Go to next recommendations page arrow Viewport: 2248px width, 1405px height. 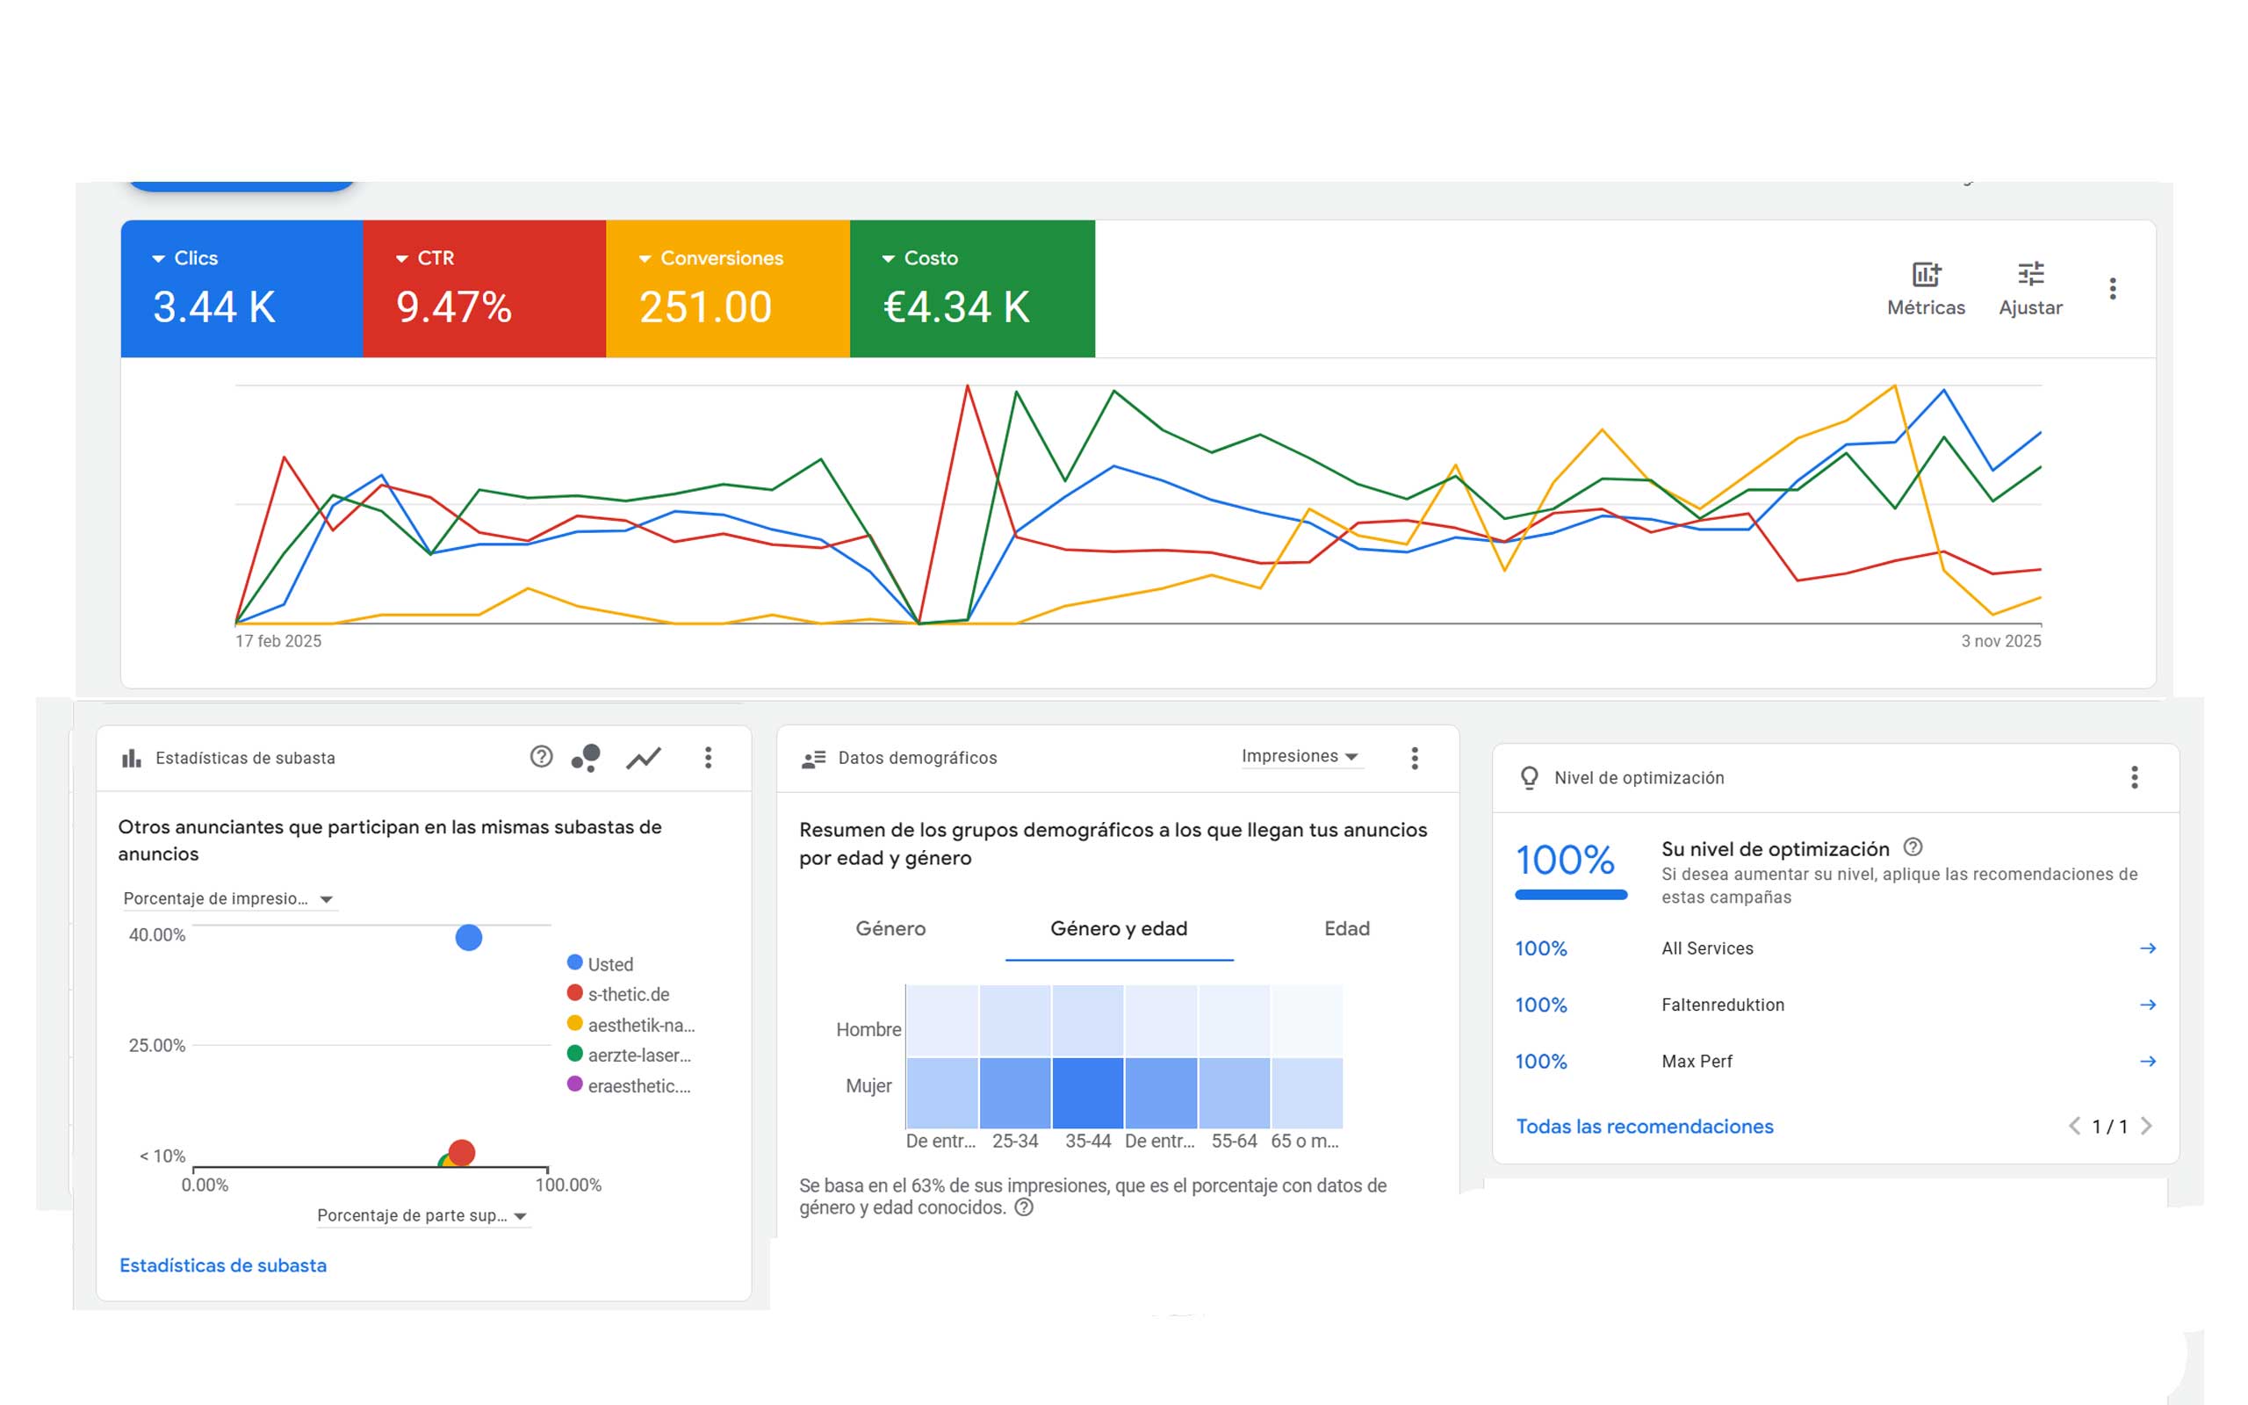pyautogui.click(x=2147, y=1127)
